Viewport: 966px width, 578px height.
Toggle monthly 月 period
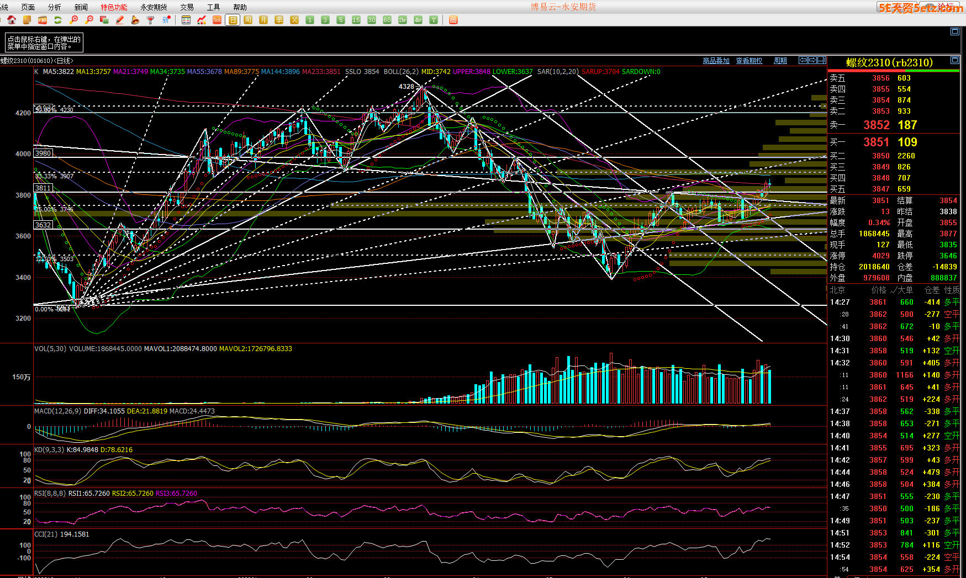(263, 20)
